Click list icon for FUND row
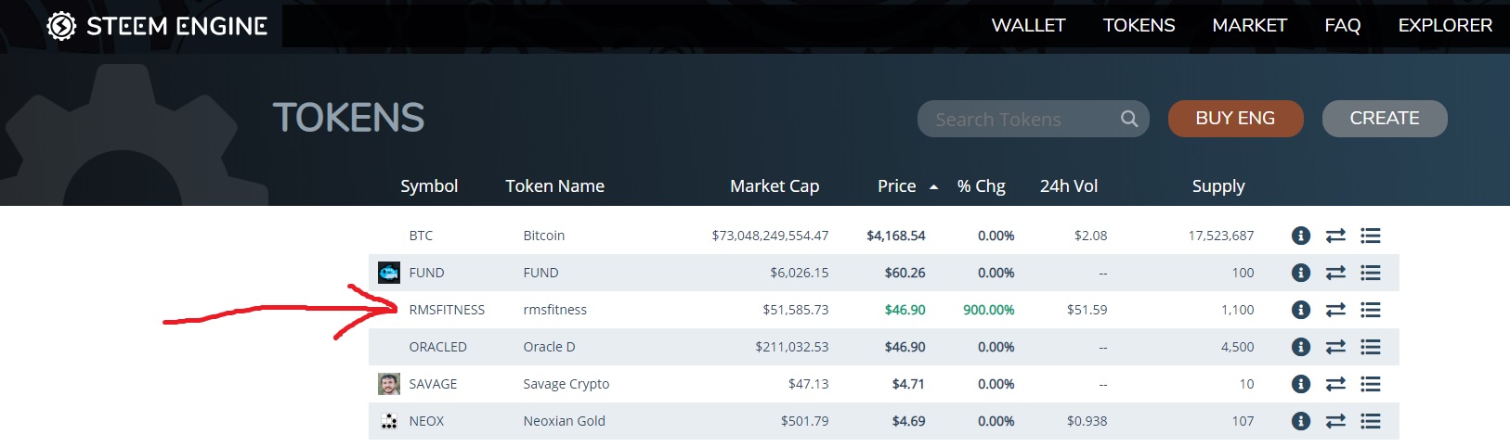 coord(1371,273)
